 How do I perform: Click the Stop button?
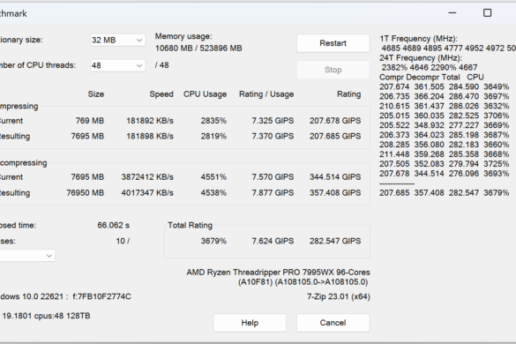pyautogui.click(x=333, y=70)
